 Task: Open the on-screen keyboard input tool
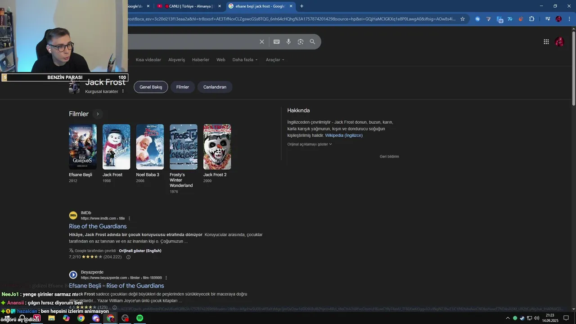pos(277,42)
